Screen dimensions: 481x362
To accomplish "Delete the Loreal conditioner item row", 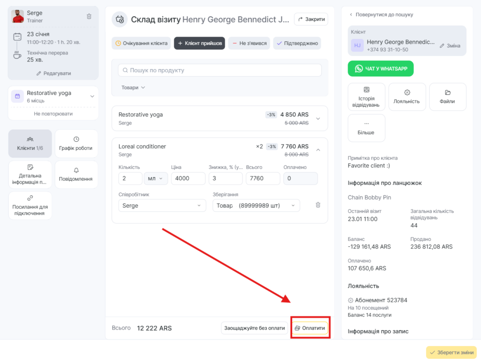I will pos(318,205).
